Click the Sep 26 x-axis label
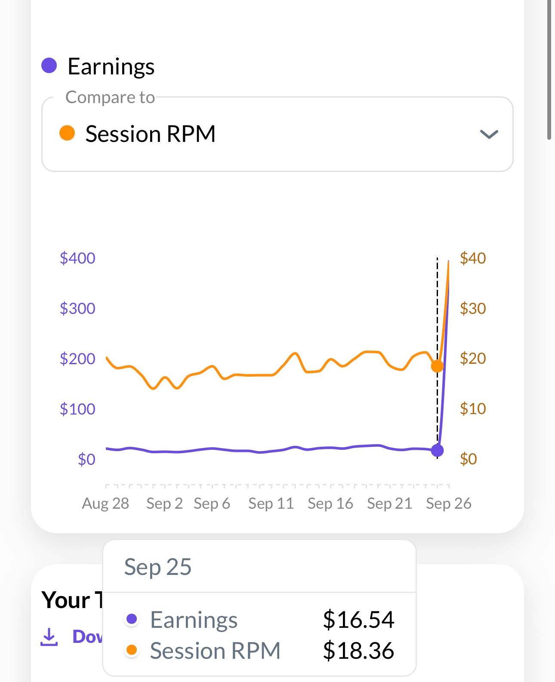The height and width of the screenshot is (682, 555). point(448,503)
